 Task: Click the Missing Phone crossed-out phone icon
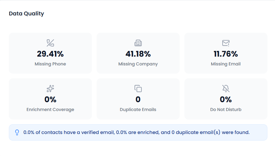[x=50, y=43]
